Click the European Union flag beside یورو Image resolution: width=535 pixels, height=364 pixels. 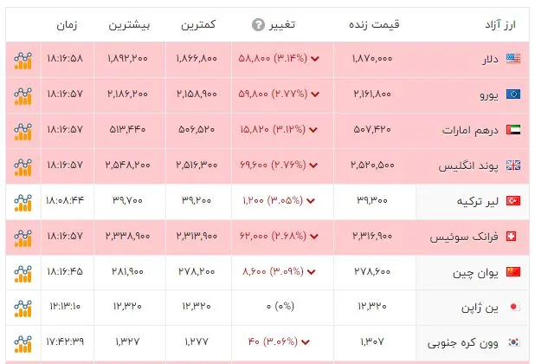pyautogui.click(x=513, y=94)
